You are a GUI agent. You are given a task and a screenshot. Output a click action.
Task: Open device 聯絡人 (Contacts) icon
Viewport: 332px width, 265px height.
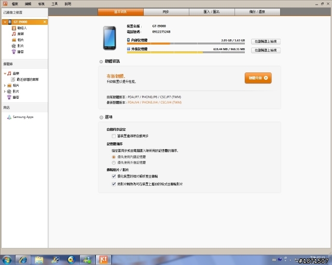click(14, 28)
